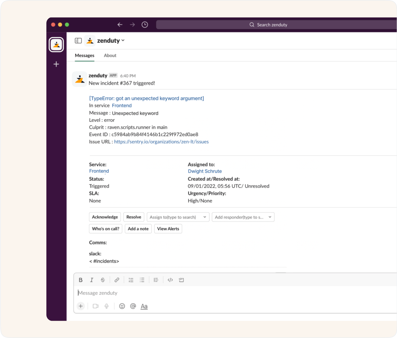Expand the zenduty channel name chevron
The width and height of the screenshot is (397, 338).
[123, 40]
